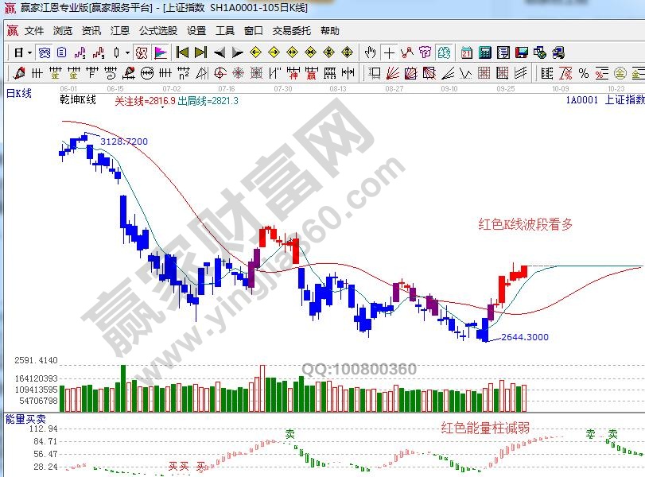Toggle the crosshair cursor mode
This screenshot has height=477, width=645.
click(x=389, y=53)
